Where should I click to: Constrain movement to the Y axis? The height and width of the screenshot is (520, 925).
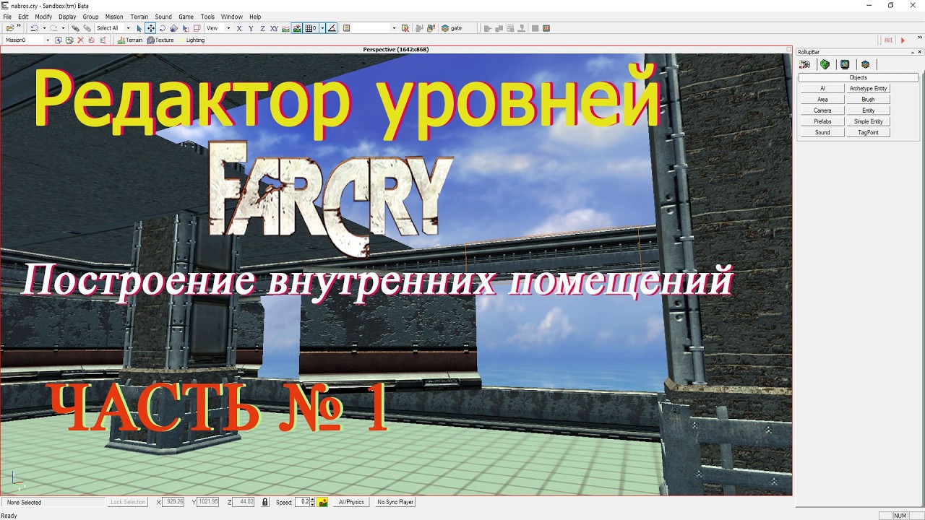click(251, 28)
